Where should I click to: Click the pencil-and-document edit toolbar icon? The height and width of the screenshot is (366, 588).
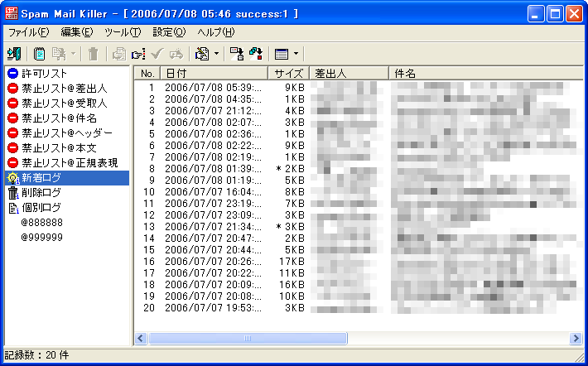(202, 54)
